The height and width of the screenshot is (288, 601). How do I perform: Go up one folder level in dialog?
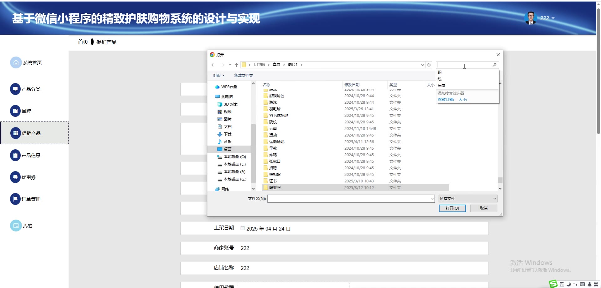point(236,65)
